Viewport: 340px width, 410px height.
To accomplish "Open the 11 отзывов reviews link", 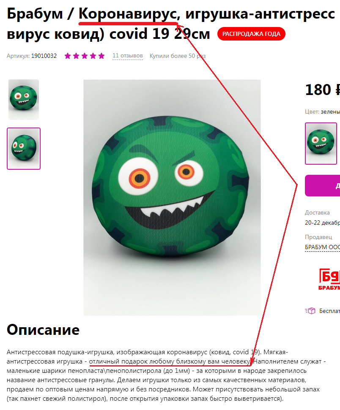I will pos(128,56).
